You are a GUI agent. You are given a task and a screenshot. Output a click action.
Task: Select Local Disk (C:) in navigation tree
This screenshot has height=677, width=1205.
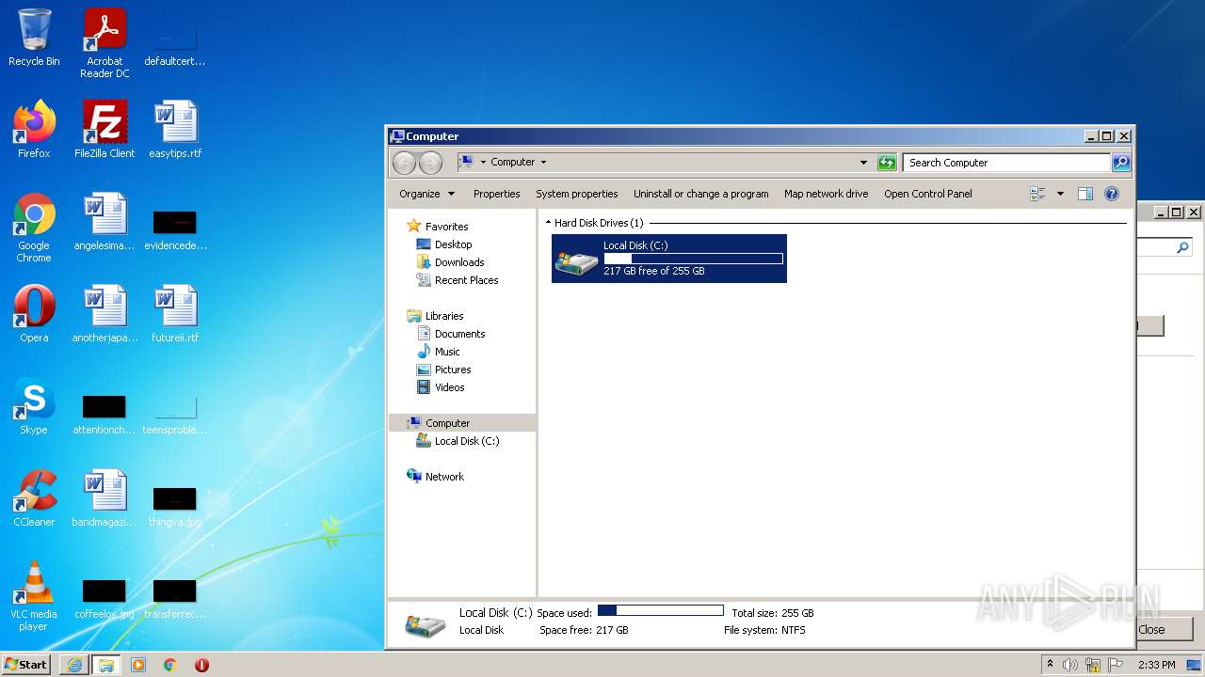[x=458, y=441]
